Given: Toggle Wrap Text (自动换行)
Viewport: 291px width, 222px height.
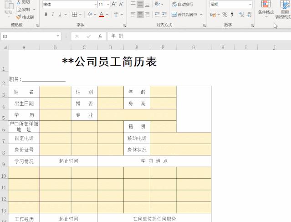Looking at the screenshot, I should [183, 4].
